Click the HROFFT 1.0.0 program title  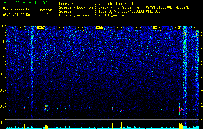coord(25,3)
